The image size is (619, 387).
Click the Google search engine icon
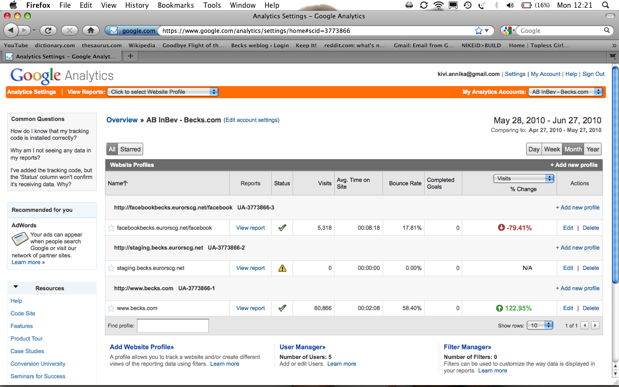[507, 30]
